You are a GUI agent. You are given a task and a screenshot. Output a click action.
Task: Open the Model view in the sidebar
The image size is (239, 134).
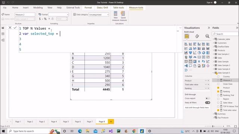tap(3, 40)
